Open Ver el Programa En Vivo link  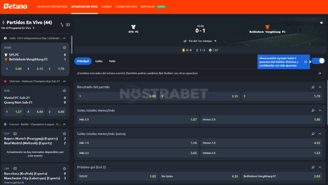[x=18, y=28]
